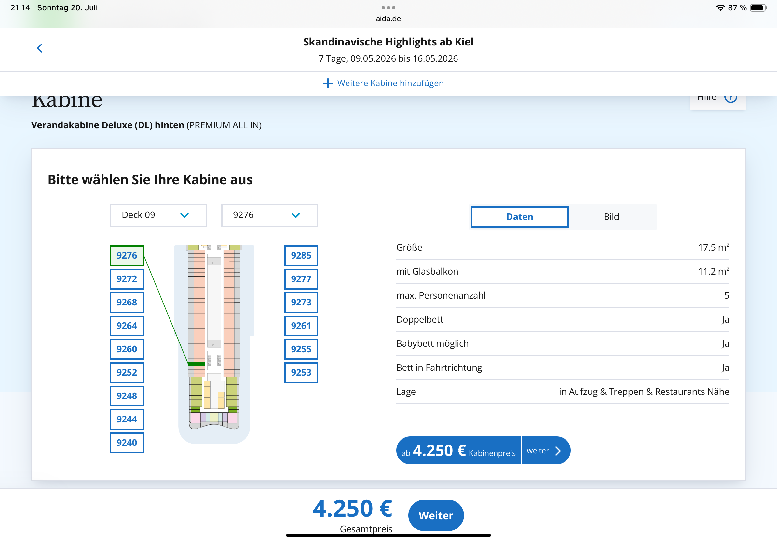Tap the three-dots multitasking icon at top

point(388,7)
